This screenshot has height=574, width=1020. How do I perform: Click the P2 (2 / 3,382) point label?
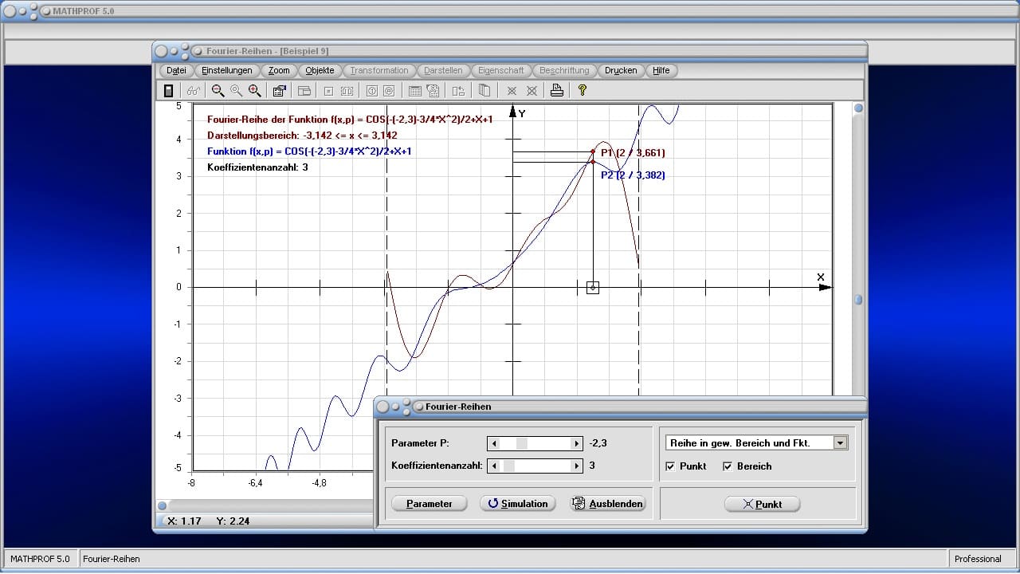(x=633, y=175)
